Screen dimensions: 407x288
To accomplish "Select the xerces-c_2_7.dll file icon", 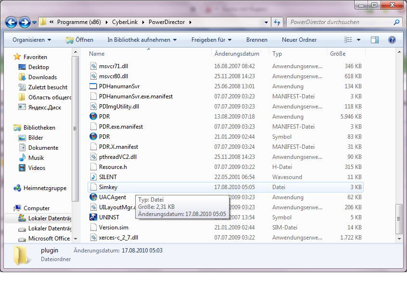I will [x=93, y=238].
